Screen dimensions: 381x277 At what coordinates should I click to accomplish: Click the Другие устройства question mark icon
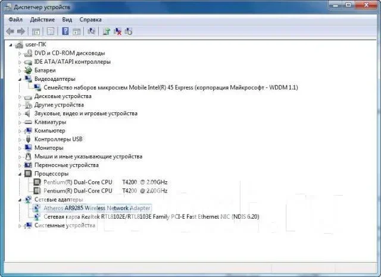(x=28, y=105)
